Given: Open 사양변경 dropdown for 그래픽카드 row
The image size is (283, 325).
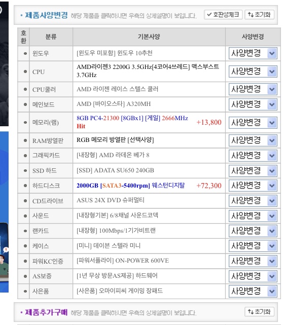Looking at the screenshot, I should coord(253,156).
